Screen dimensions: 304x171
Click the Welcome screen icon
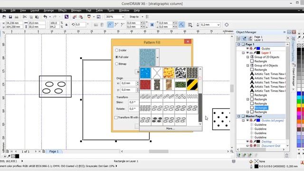tap(98, 17)
